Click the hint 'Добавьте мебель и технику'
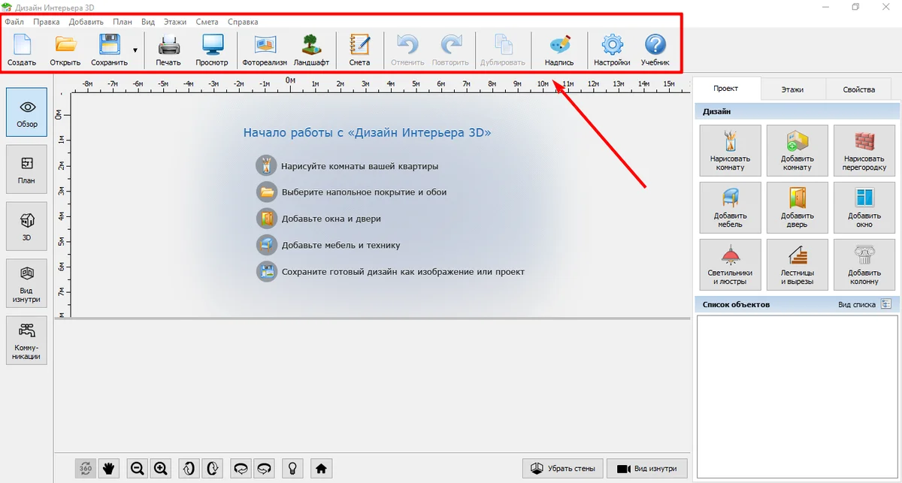The width and height of the screenshot is (902, 483). click(x=341, y=245)
